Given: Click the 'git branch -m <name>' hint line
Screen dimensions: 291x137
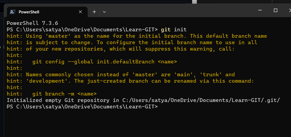Looking at the screenshot, I should (64, 94).
